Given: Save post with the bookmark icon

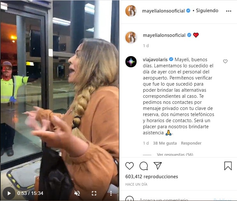Looking at the screenshot, I should coord(228,166).
